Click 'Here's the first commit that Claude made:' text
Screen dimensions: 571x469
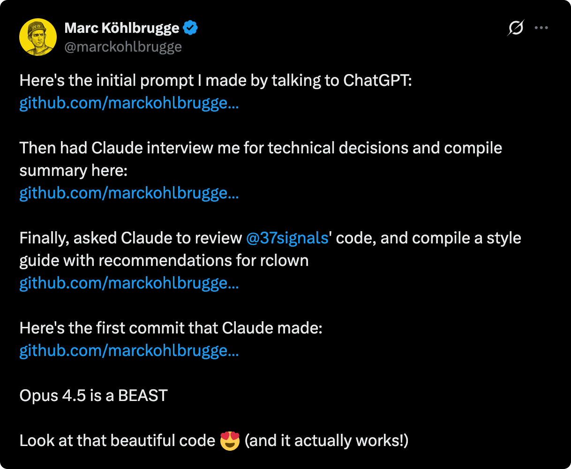[171, 328]
